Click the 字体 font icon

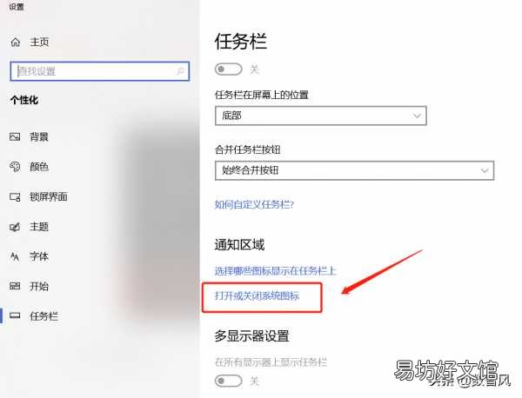(x=15, y=256)
